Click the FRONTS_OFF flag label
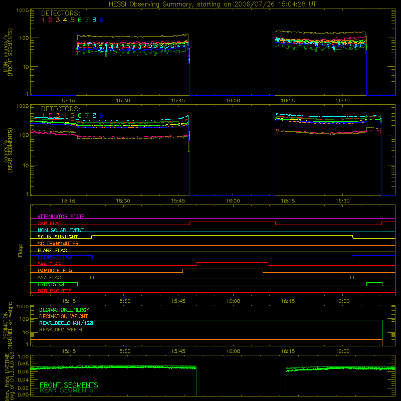The image size is (401, 401). (53, 284)
